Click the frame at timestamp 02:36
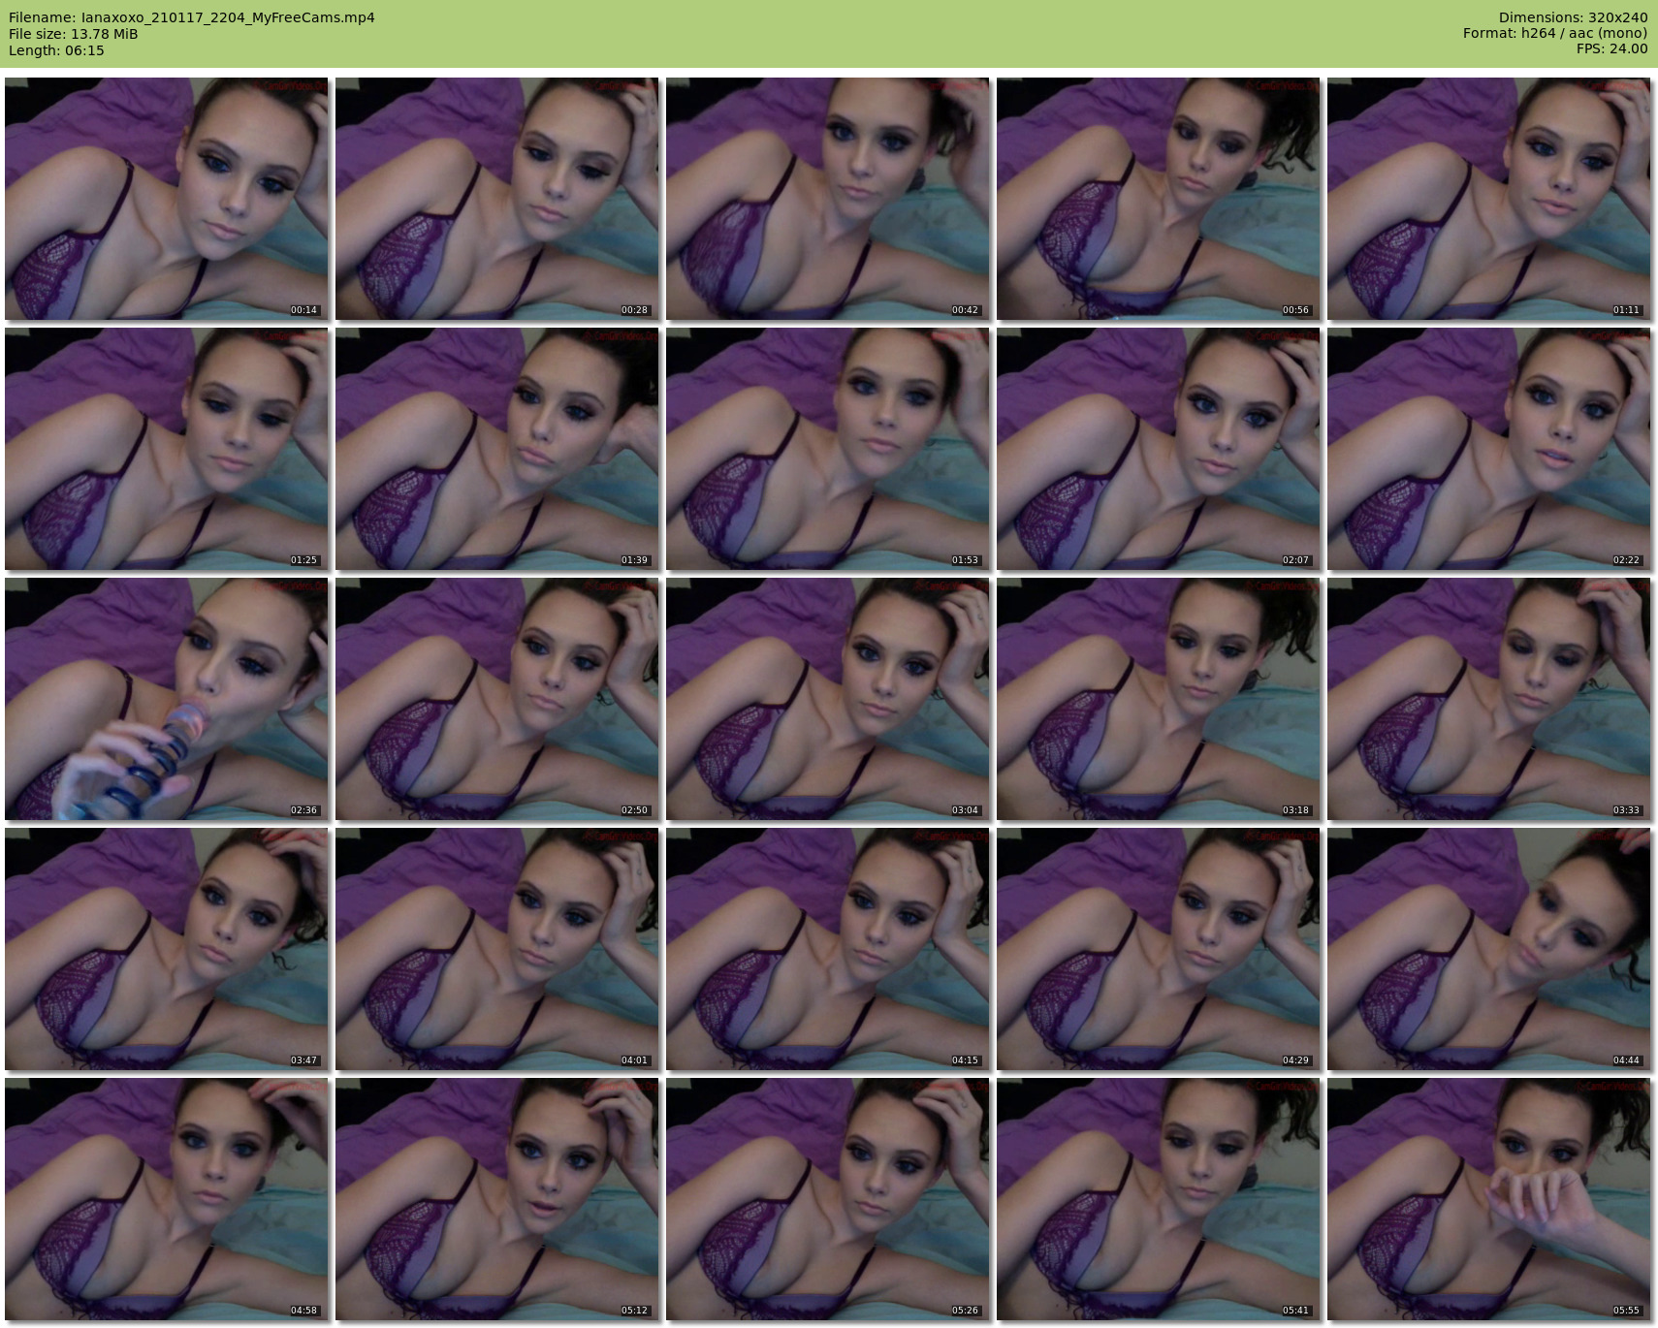Viewport: 1658px width, 1328px height. point(166,699)
